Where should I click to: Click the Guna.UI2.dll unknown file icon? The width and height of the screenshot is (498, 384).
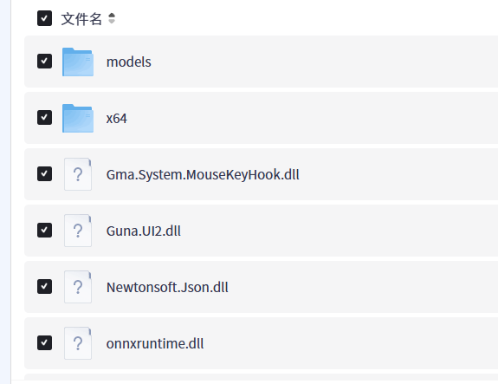(78, 231)
